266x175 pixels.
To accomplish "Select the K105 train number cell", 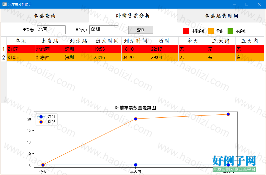I will [x=21, y=57].
